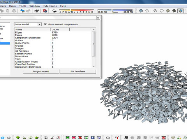Image resolution: width=187 pixels, height=140 pixels.
Task: Select Shaded With Textures style
Action: pos(174,11)
